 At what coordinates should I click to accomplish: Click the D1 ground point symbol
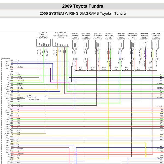pos(27,96)
